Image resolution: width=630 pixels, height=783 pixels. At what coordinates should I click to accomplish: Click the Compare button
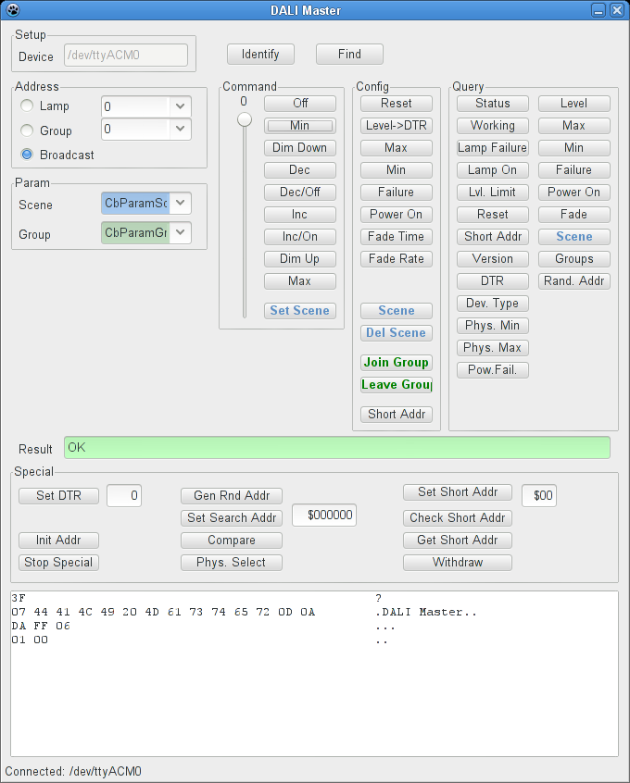(232, 541)
